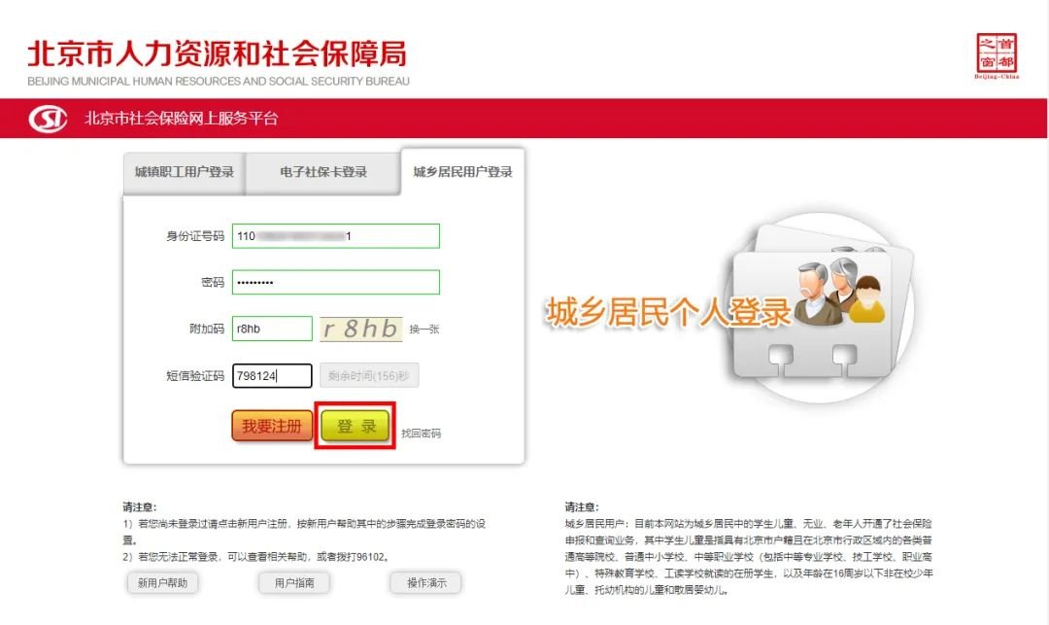Click the yellow 登录 login button
The image size is (1049, 625).
(x=355, y=427)
